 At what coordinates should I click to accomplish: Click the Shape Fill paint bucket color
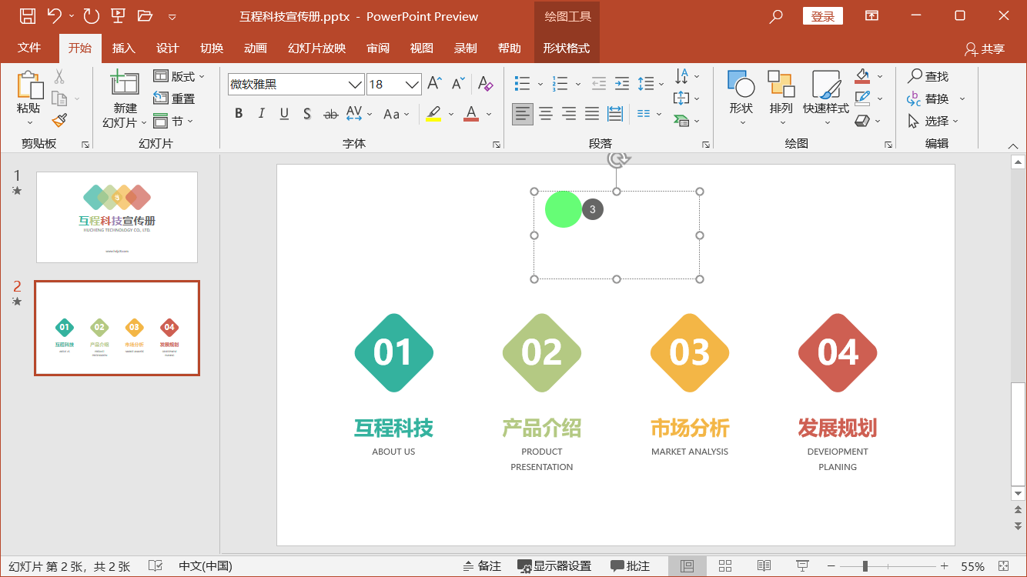click(x=862, y=76)
